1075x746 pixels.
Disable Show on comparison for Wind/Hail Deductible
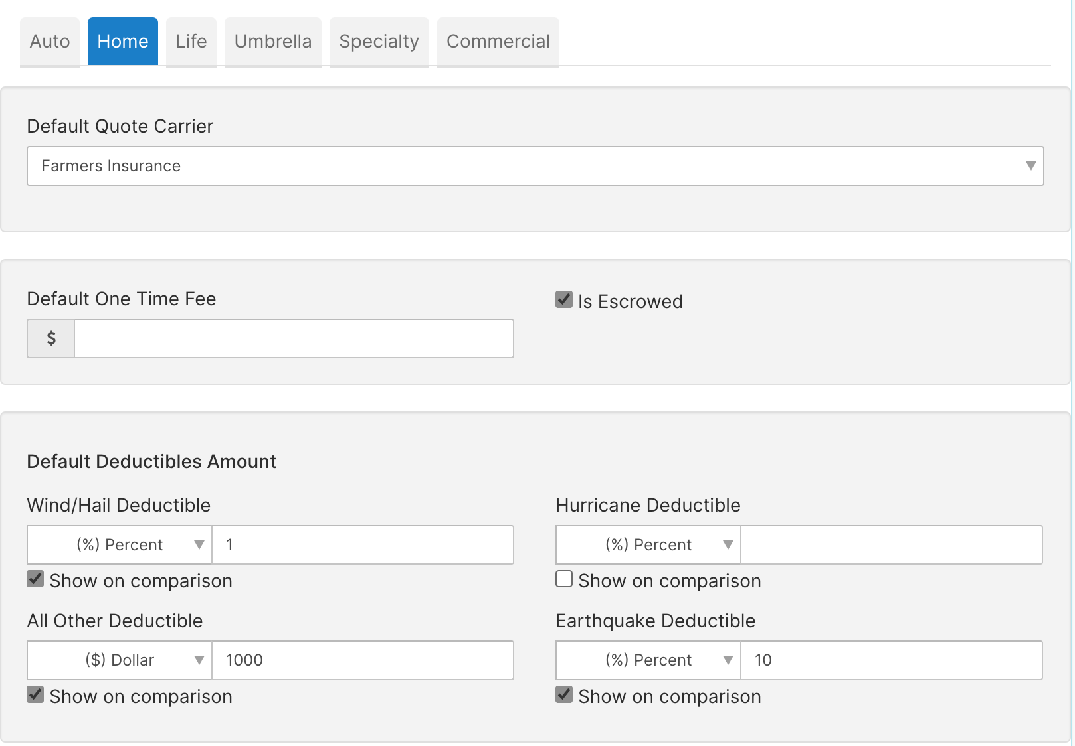click(34, 579)
